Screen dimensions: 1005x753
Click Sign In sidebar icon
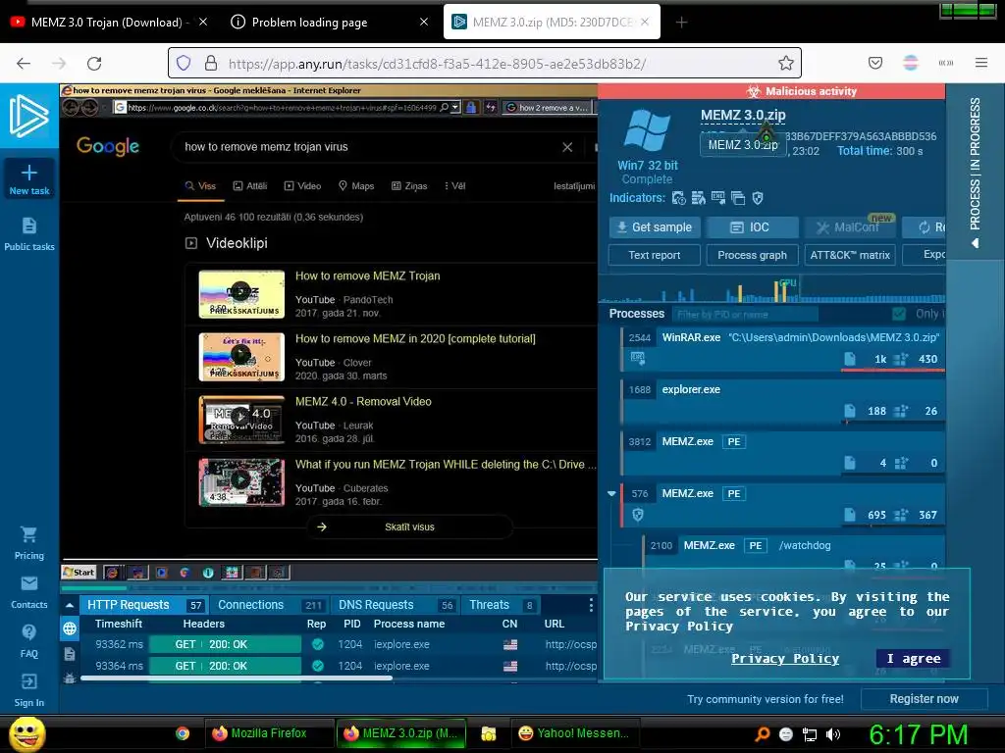pos(28,681)
